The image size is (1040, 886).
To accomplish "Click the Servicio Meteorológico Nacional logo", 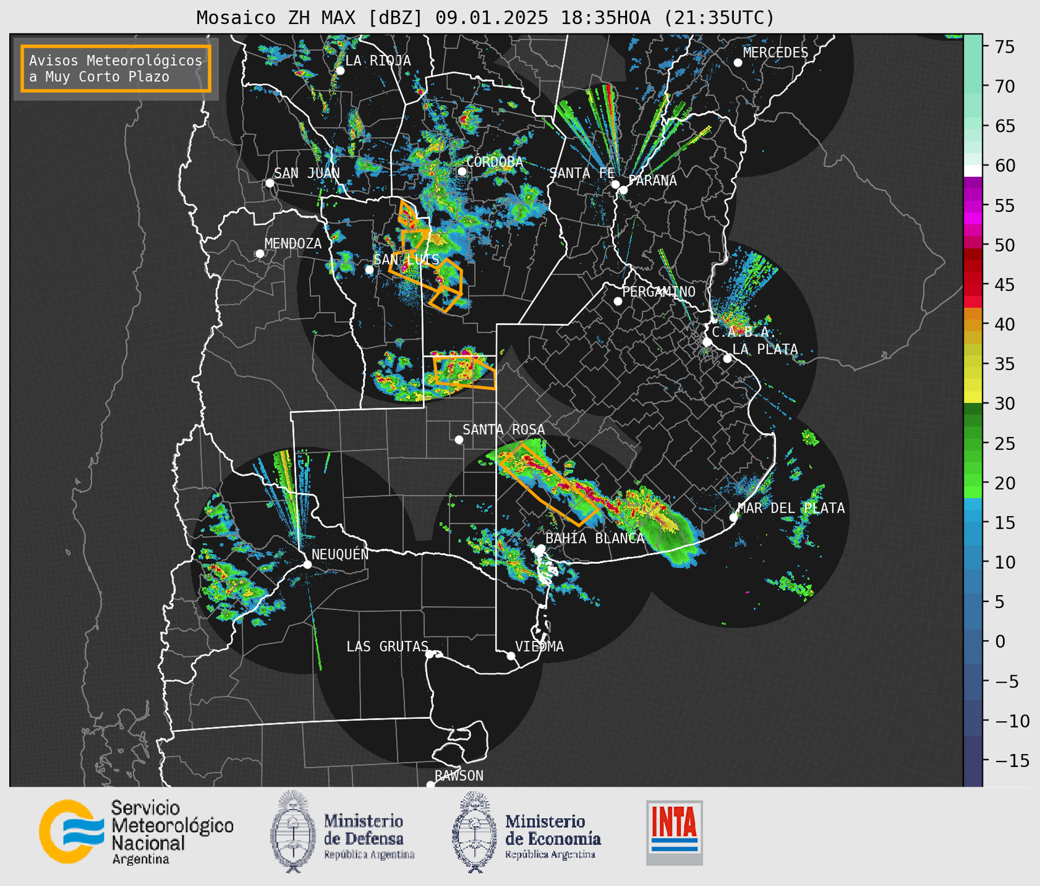I will (136, 832).
